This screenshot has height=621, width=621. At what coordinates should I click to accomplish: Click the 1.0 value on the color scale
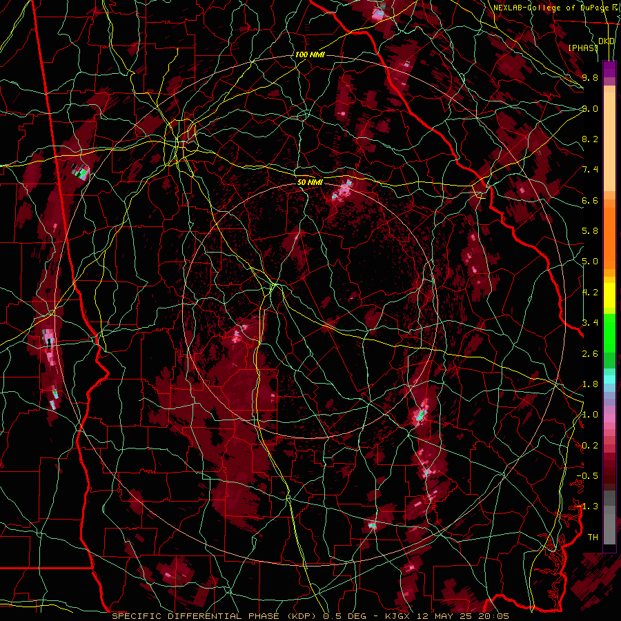590,415
